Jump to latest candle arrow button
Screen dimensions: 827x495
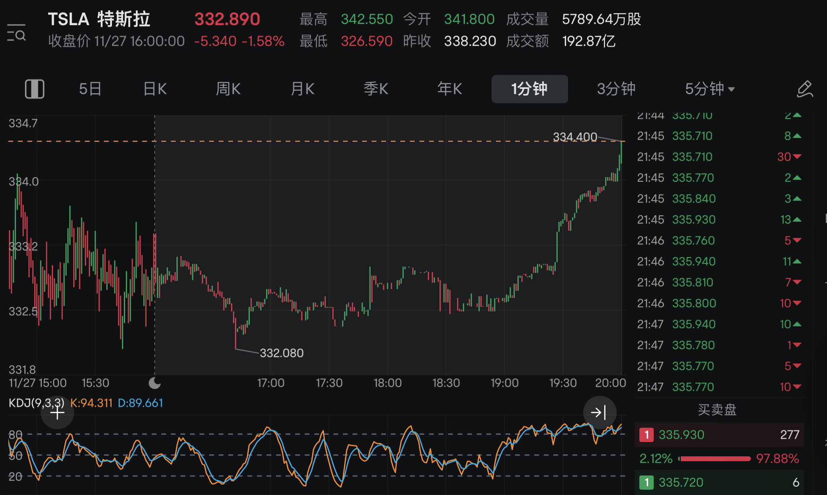(x=600, y=412)
